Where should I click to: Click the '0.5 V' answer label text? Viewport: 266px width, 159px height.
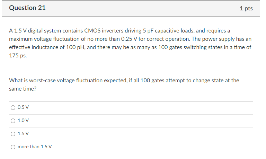[x=23, y=107]
